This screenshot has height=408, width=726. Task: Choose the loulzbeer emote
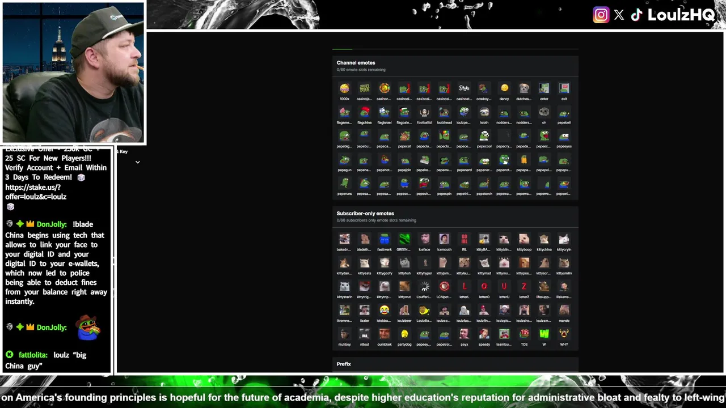point(404,311)
